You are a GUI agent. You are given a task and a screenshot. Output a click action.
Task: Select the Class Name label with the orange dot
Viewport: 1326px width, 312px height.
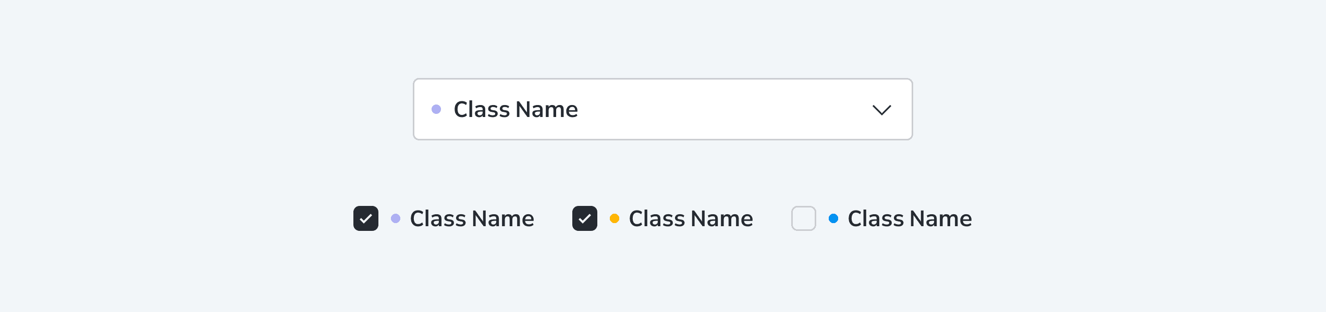[691, 218]
